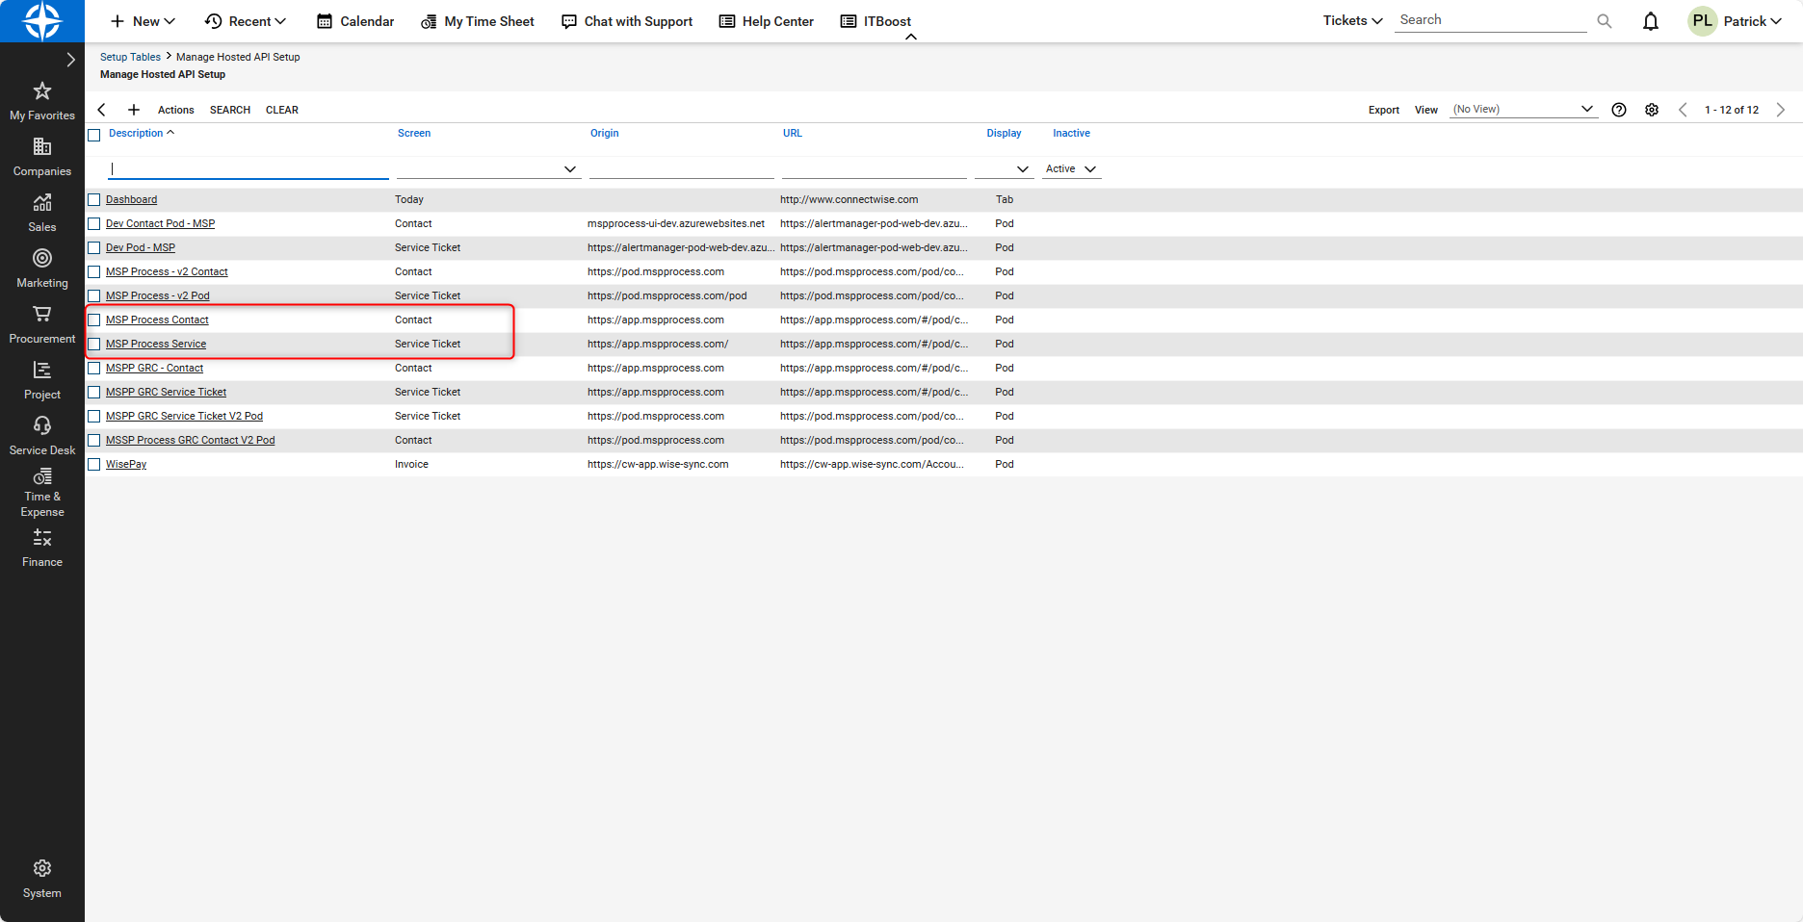This screenshot has width=1803, height=922.
Task: Open ITBoost
Action: coord(875,21)
